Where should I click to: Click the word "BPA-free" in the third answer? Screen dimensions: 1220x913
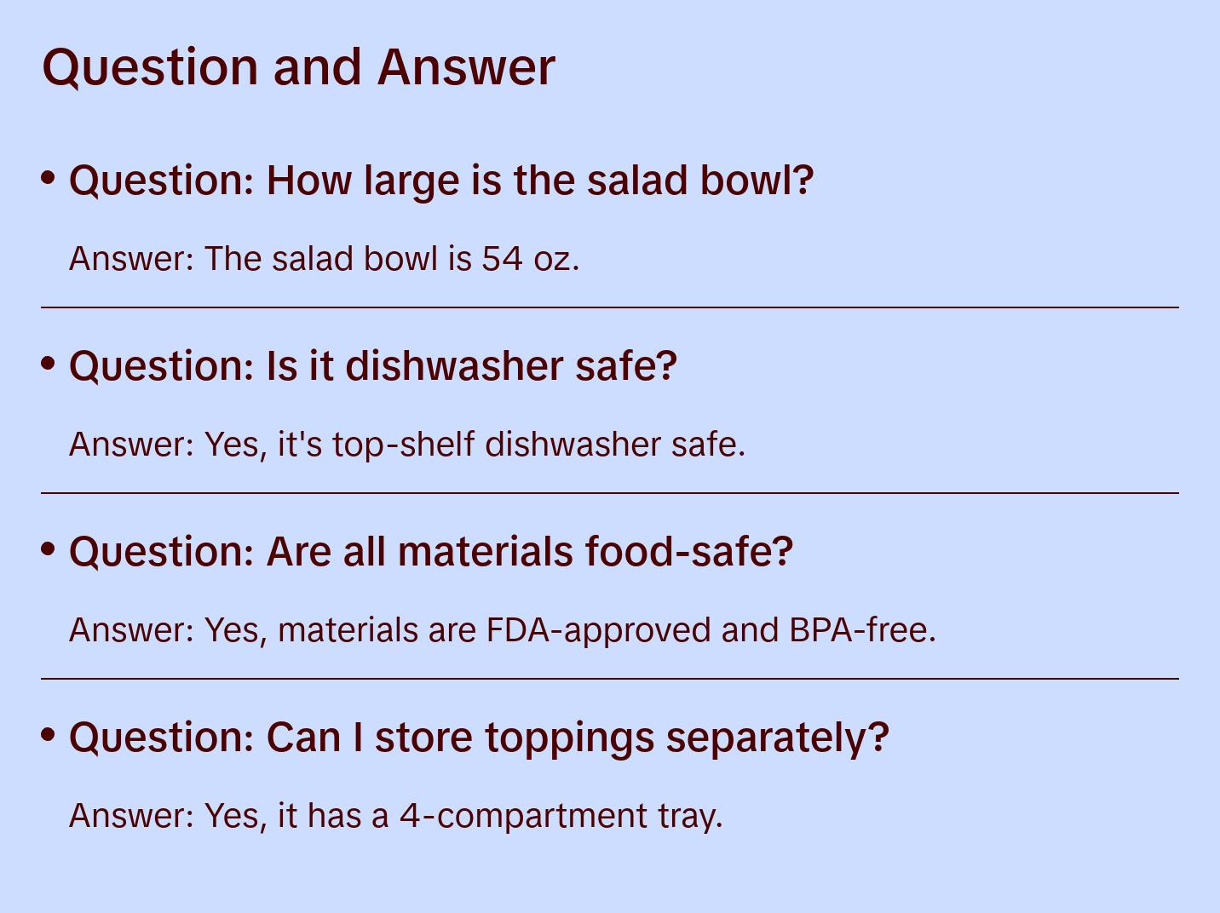point(862,630)
